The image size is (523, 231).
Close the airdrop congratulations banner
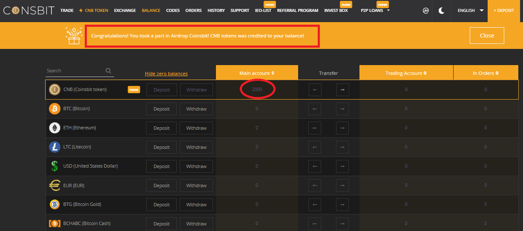coord(487,35)
